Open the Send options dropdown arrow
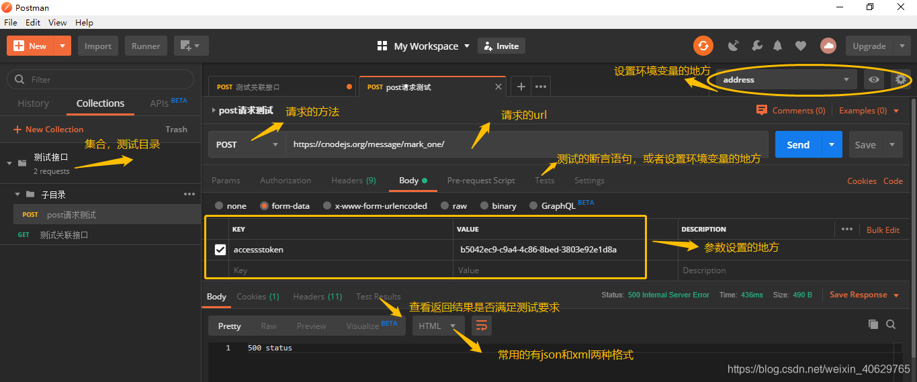The height and width of the screenshot is (382, 917). pyautogui.click(x=832, y=144)
